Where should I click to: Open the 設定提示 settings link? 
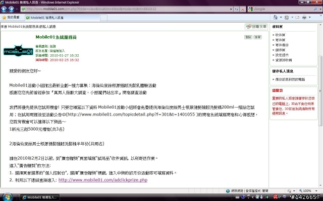click(282, 55)
